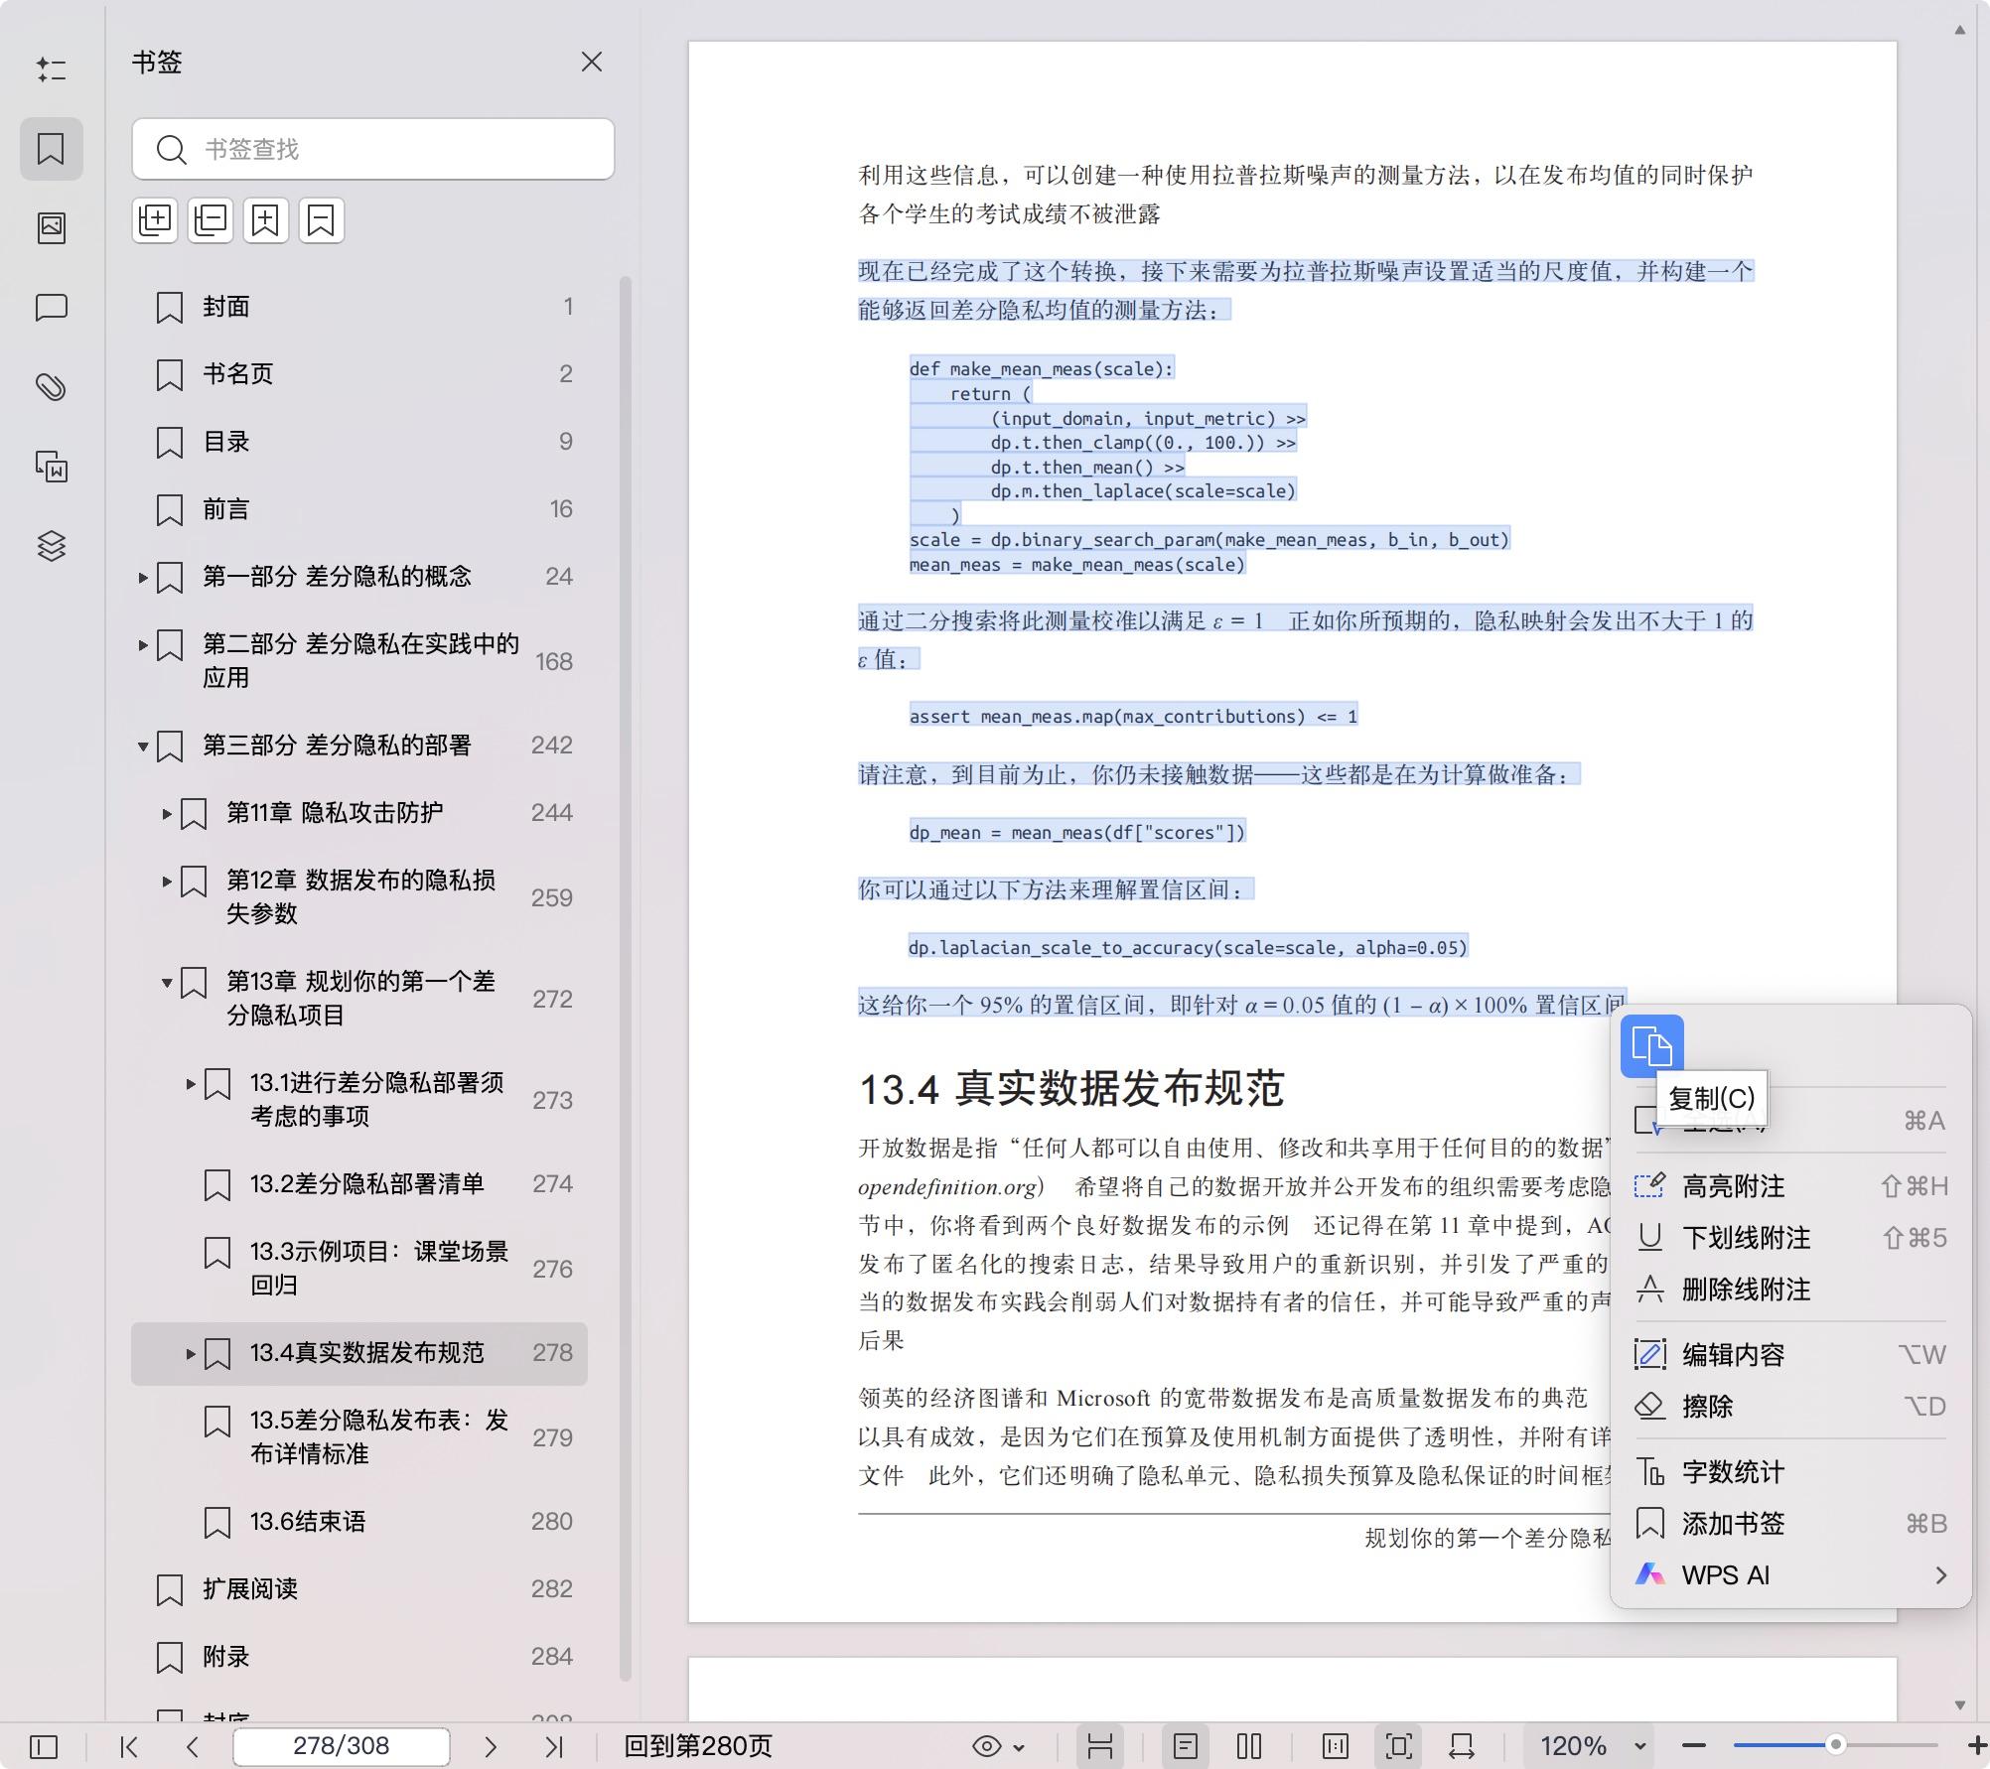Expand 第一部分 差分隐私的概念 bookmark

point(143,577)
